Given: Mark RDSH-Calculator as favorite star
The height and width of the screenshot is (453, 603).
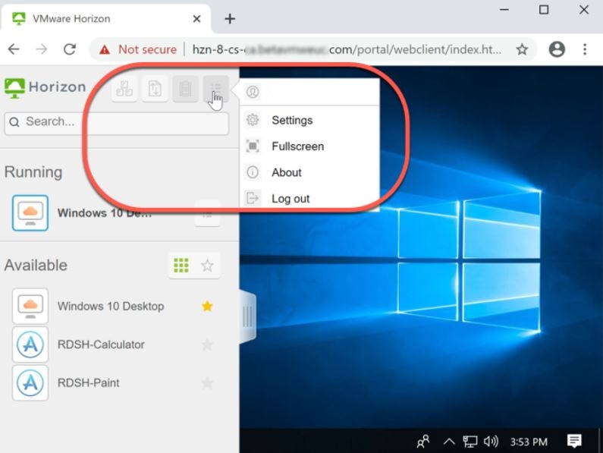Looking at the screenshot, I should [207, 344].
